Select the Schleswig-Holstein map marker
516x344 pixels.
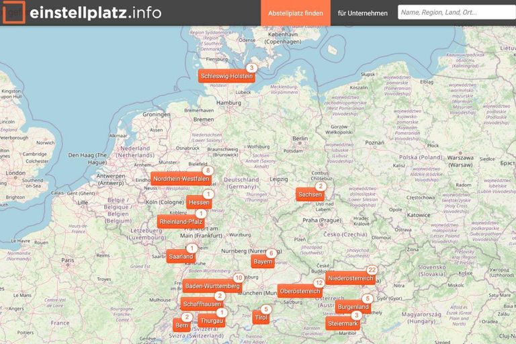(x=226, y=77)
